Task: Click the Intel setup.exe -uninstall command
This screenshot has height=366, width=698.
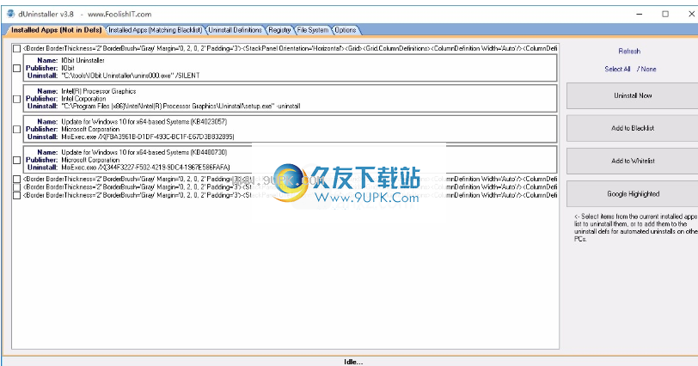Action: click(x=181, y=107)
